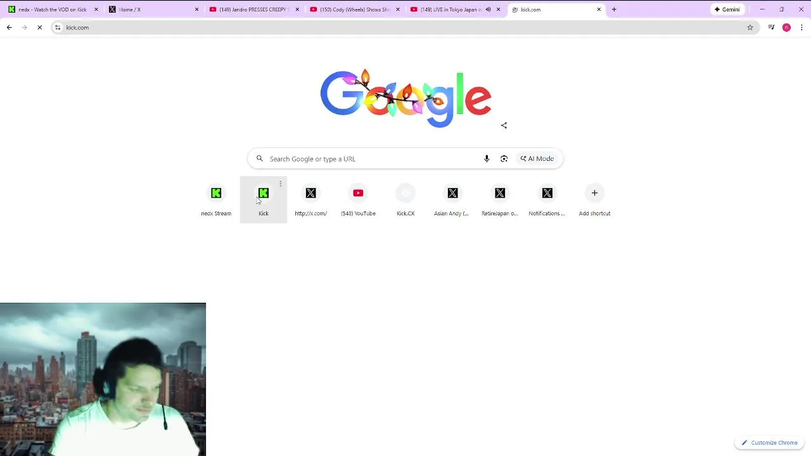This screenshot has width=811, height=456.
Task: Click the Add shortcut plus icon
Action: 594,193
